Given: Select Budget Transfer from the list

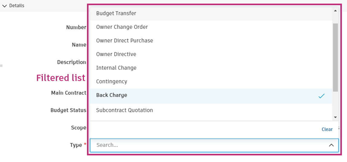Looking at the screenshot, I should (x=116, y=13).
